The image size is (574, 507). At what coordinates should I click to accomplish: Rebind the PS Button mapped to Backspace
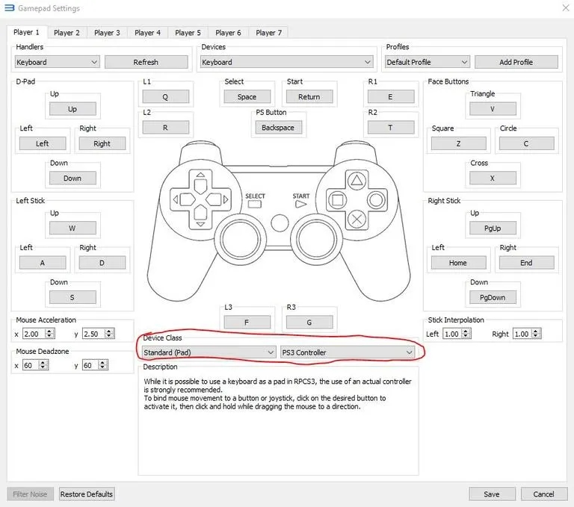click(x=278, y=128)
